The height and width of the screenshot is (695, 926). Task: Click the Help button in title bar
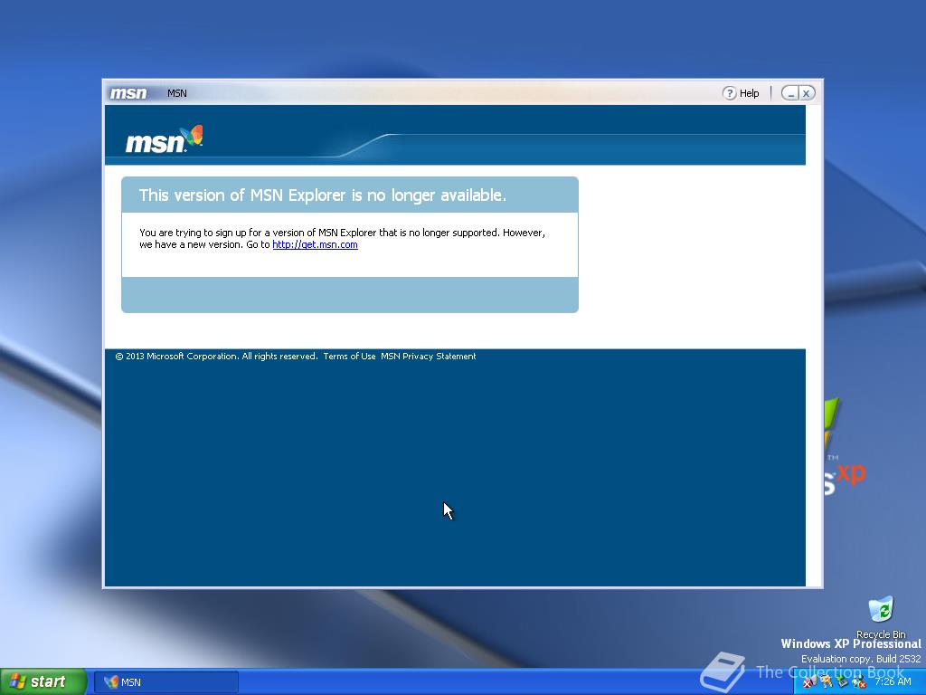click(x=741, y=93)
